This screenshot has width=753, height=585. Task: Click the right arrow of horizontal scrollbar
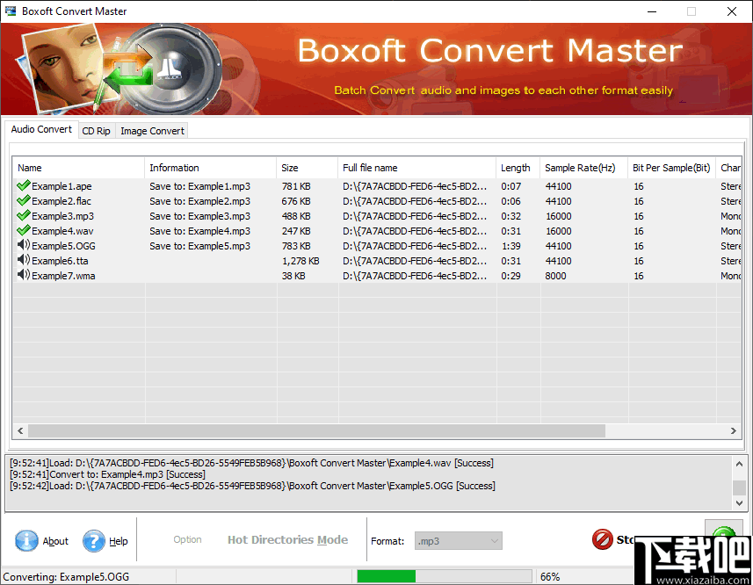(734, 430)
